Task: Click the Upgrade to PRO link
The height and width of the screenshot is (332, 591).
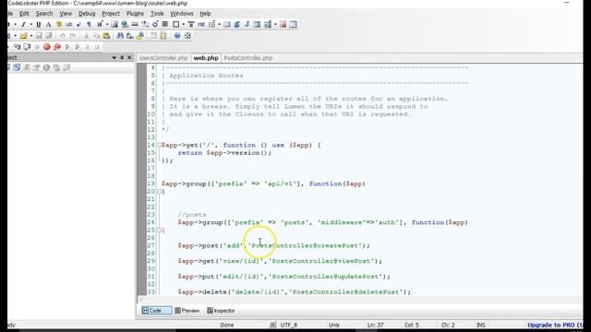Action: pos(554,325)
